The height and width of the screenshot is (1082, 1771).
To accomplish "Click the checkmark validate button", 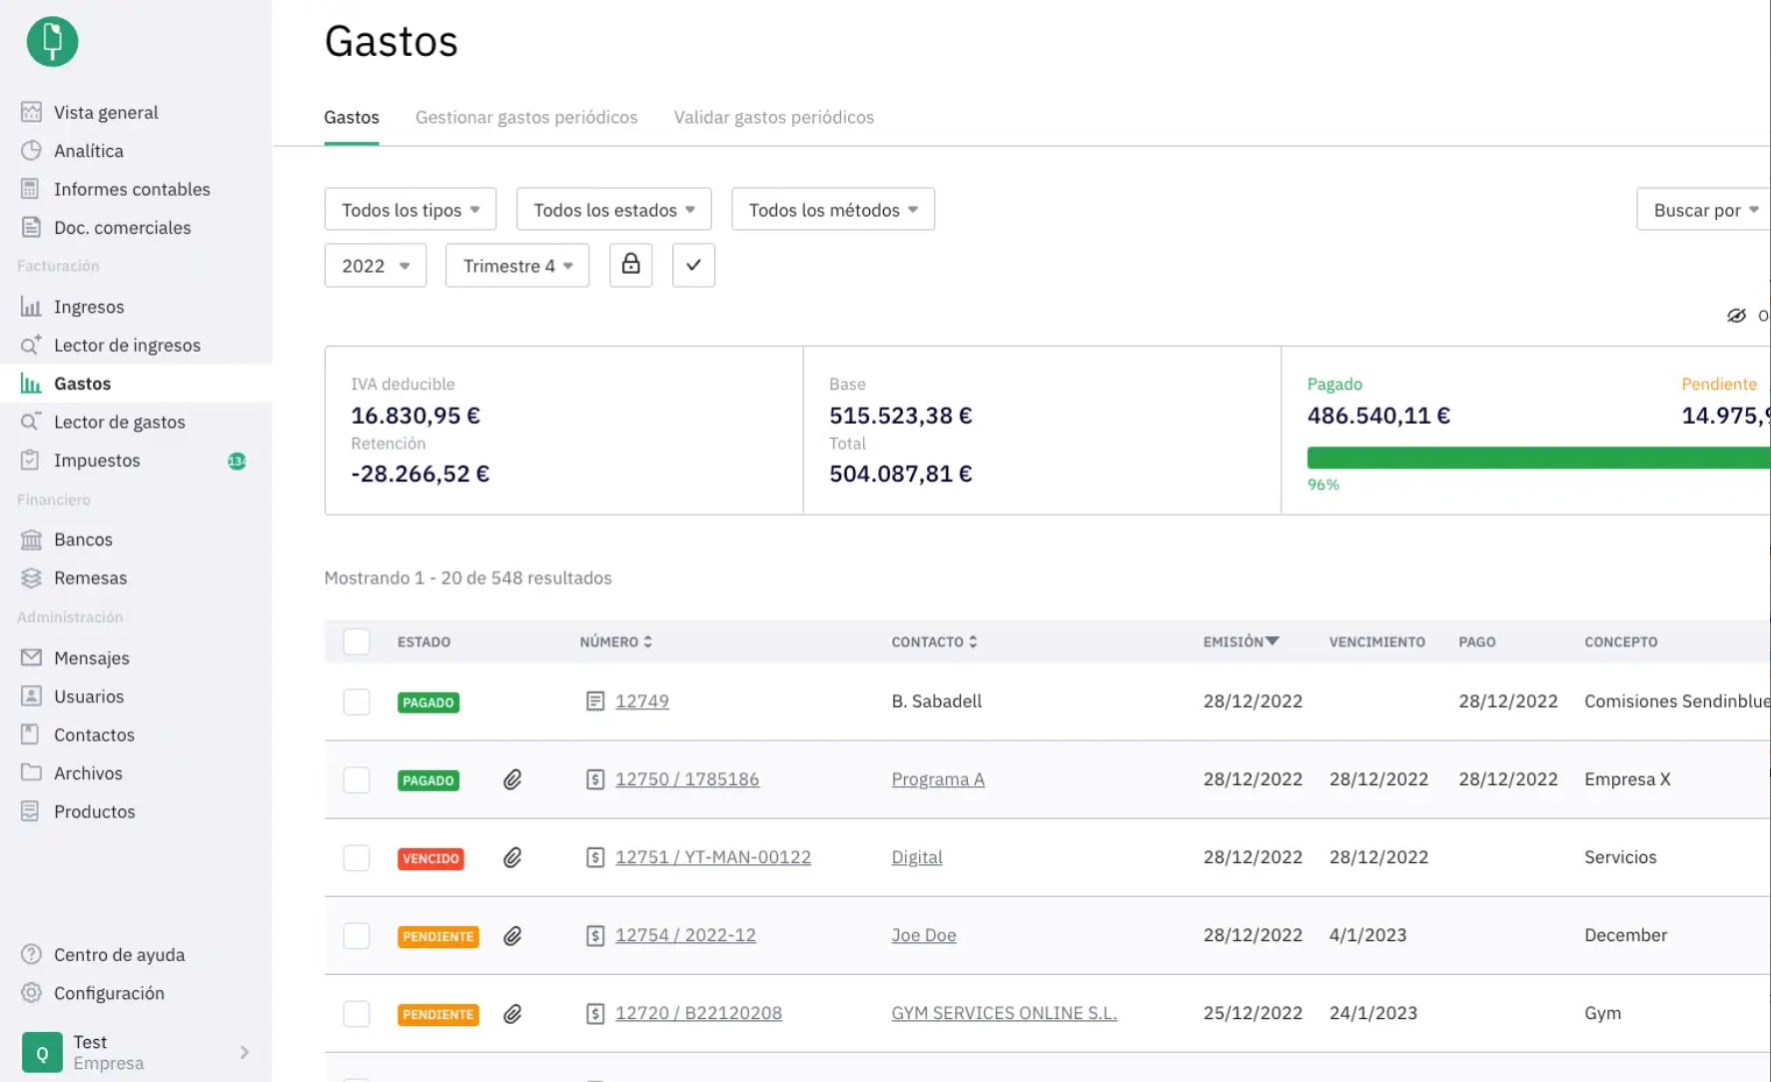I will click(x=693, y=265).
